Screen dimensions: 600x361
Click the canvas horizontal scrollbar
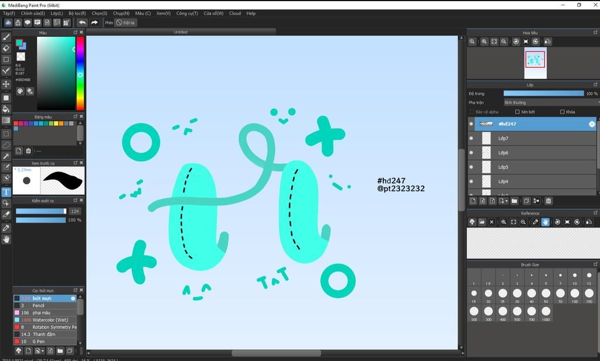tap(276, 353)
